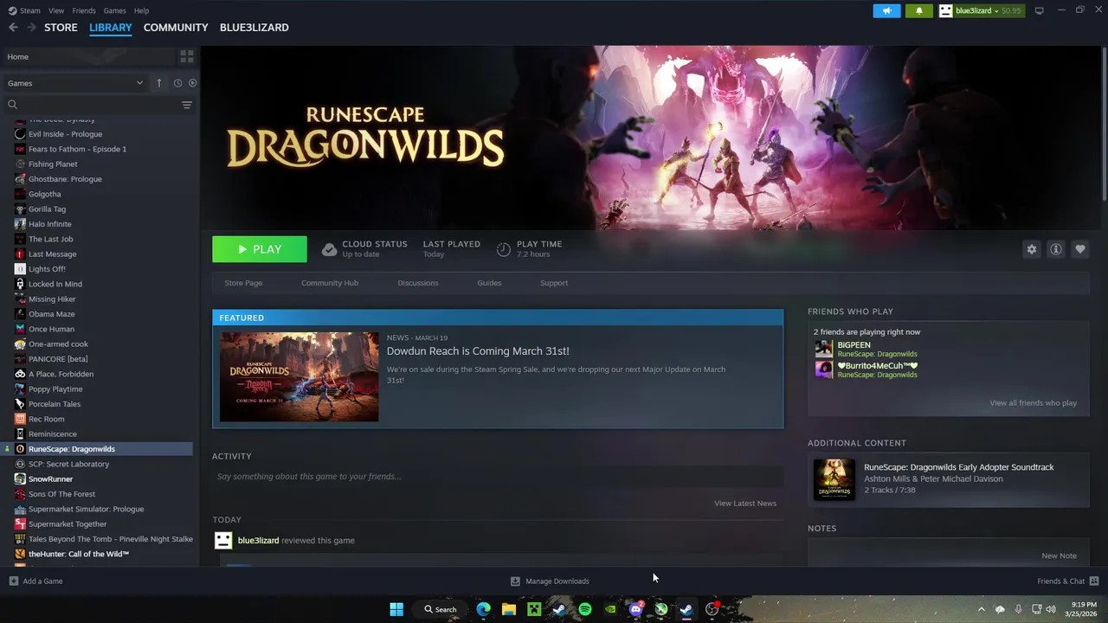The height and width of the screenshot is (623, 1108).
Task: Open the Windows Start menu
Action: coord(396,609)
